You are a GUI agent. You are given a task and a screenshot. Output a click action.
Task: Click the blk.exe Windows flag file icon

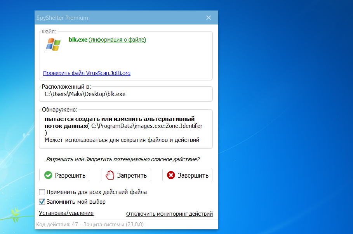coord(53,44)
